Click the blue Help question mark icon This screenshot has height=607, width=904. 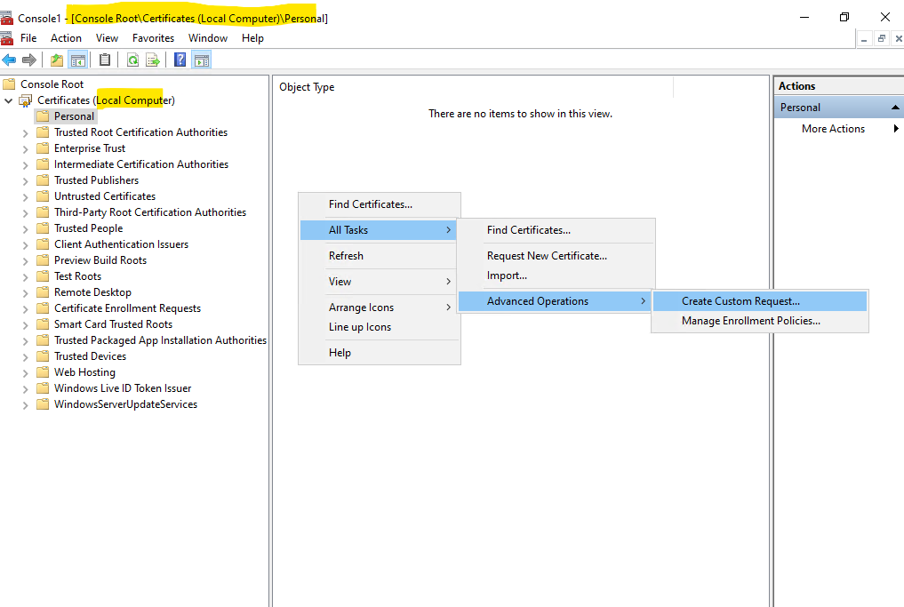point(180,60)
